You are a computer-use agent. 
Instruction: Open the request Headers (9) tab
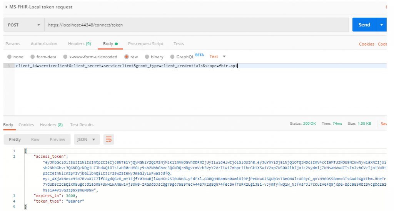(79, 44)
